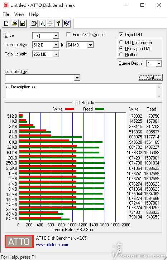Click the Open folder toolbar icon
The image size is (167, 260).
click(x=14, y=23)
